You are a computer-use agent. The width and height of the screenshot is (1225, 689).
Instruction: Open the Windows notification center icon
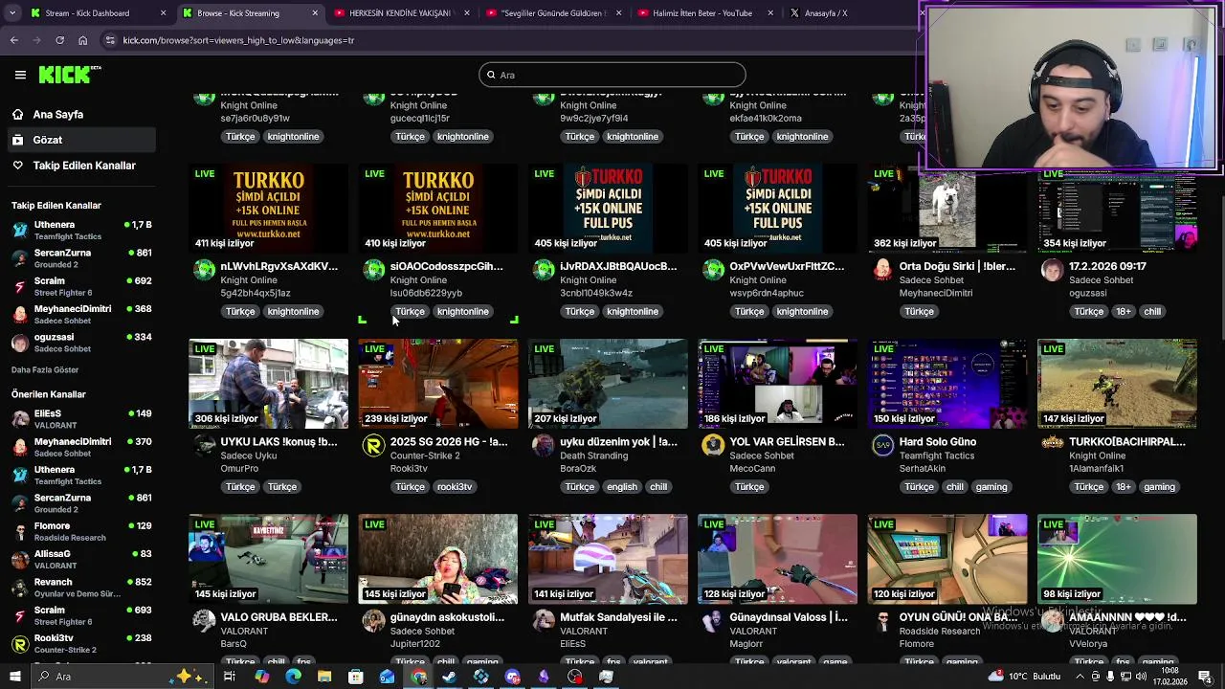[x=1205, y=677]
